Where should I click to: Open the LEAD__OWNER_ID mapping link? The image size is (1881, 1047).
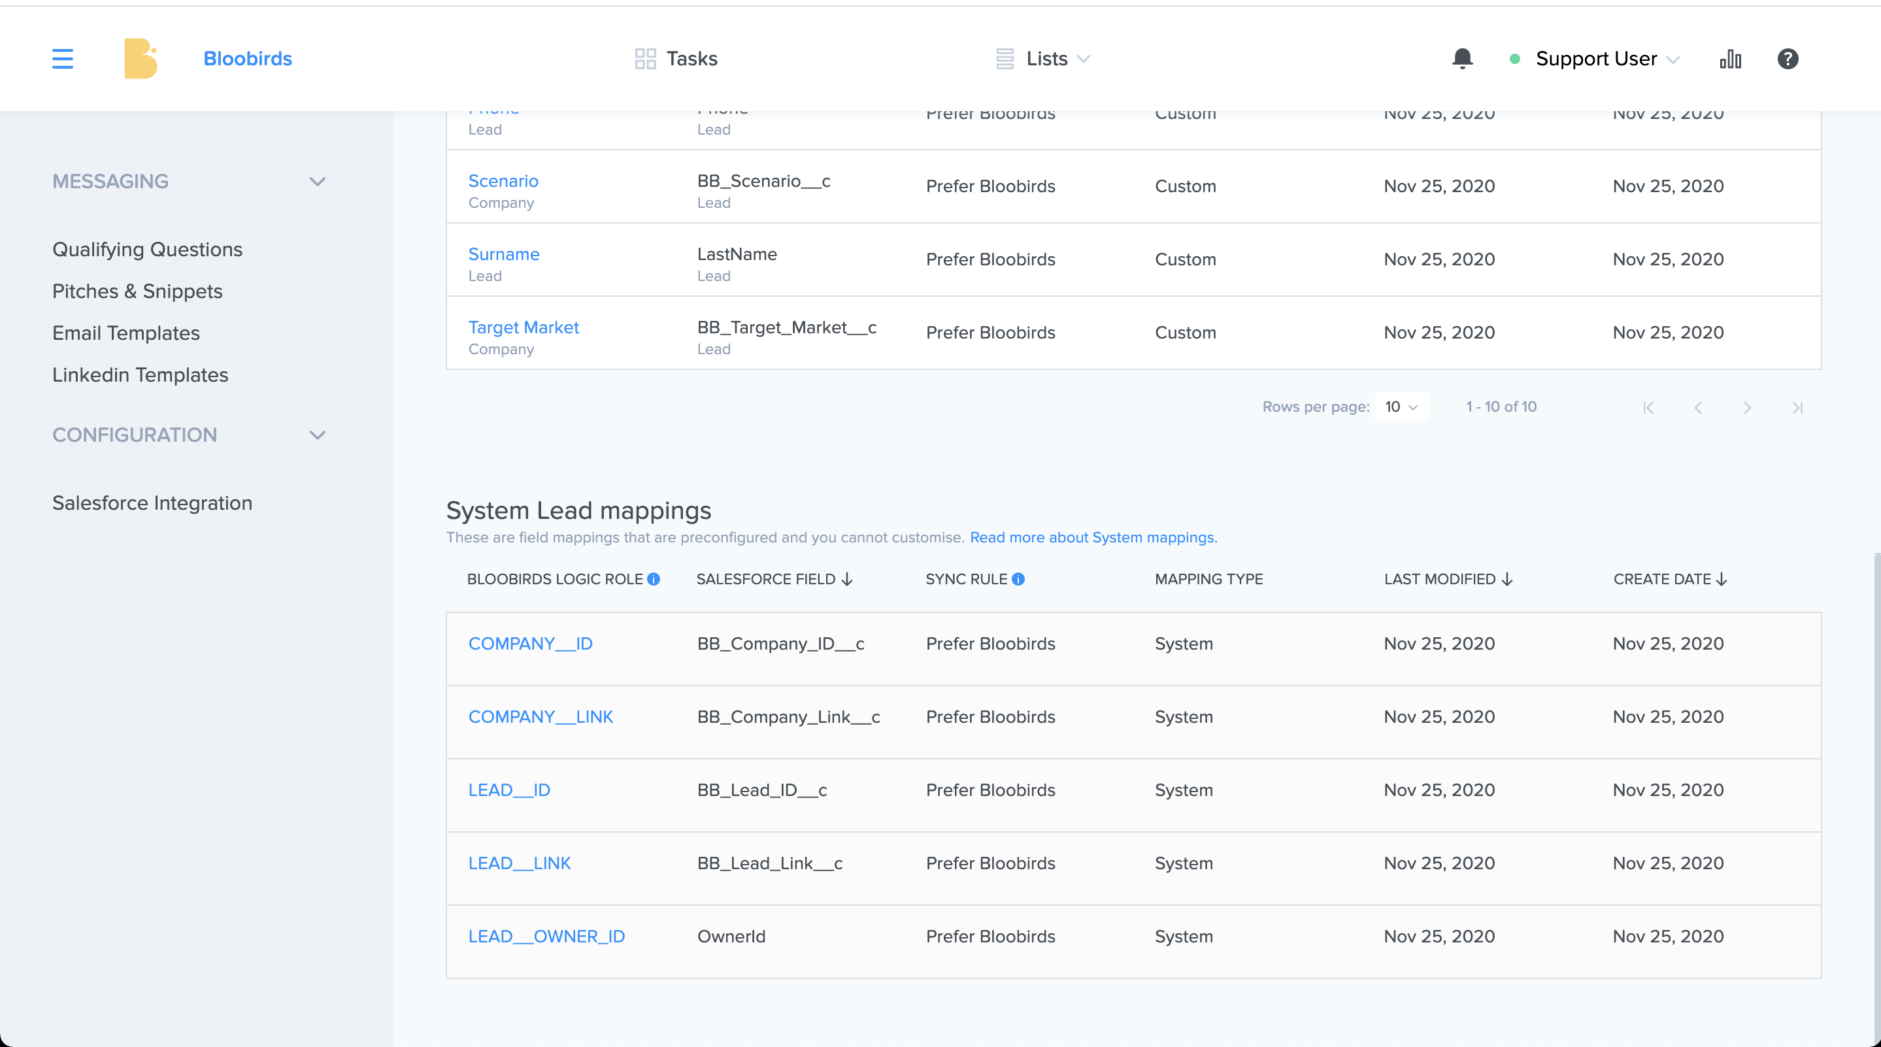pyautogui.click(x=546, y=936)
